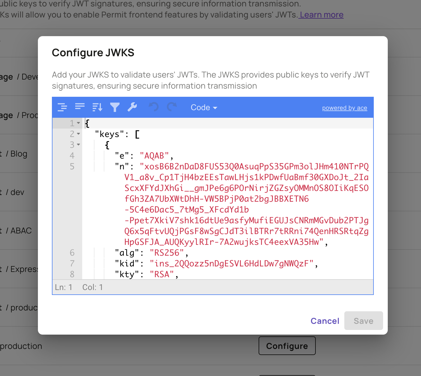The image size is (421, 376).
Task: Click the powered by ace link
Action: tap(344, 108)
